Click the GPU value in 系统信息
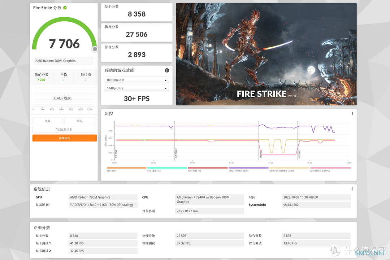The image size is (390, 260). 103,197
